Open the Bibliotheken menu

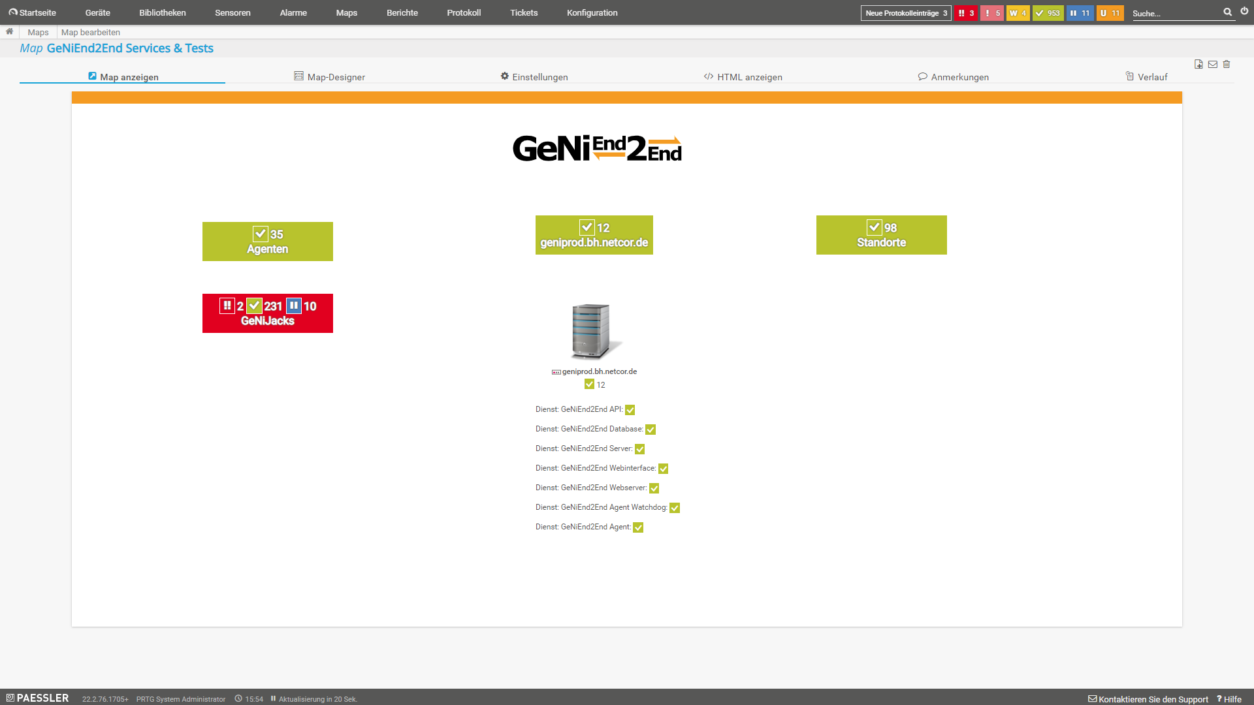tap(163, 12)
